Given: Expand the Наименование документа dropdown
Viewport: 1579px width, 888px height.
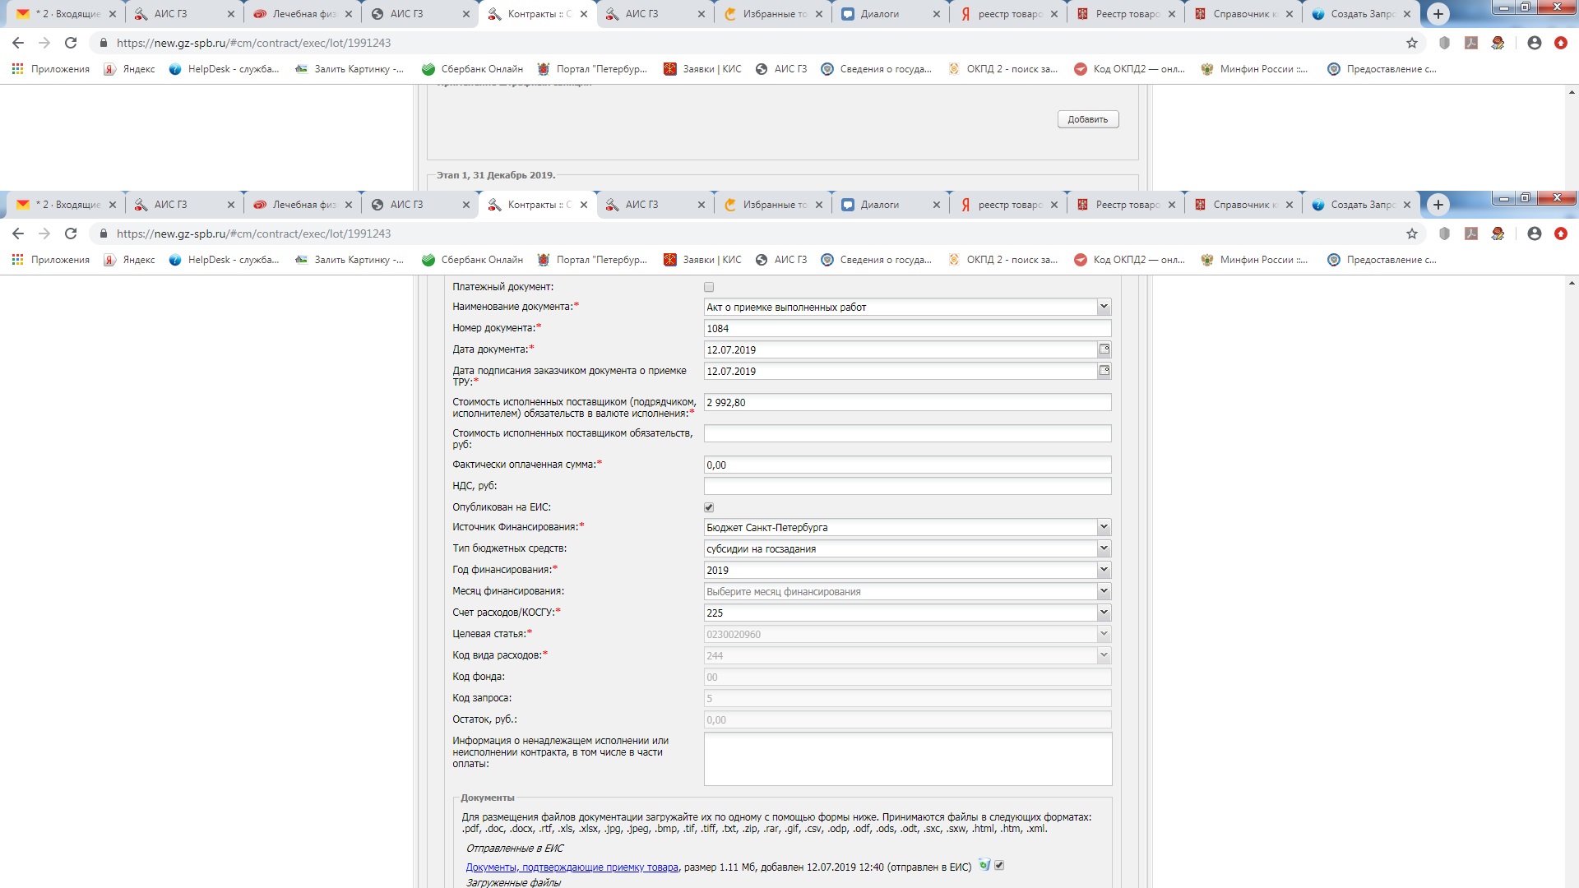Looking at the screenshot, I should tap(1104, 307).
